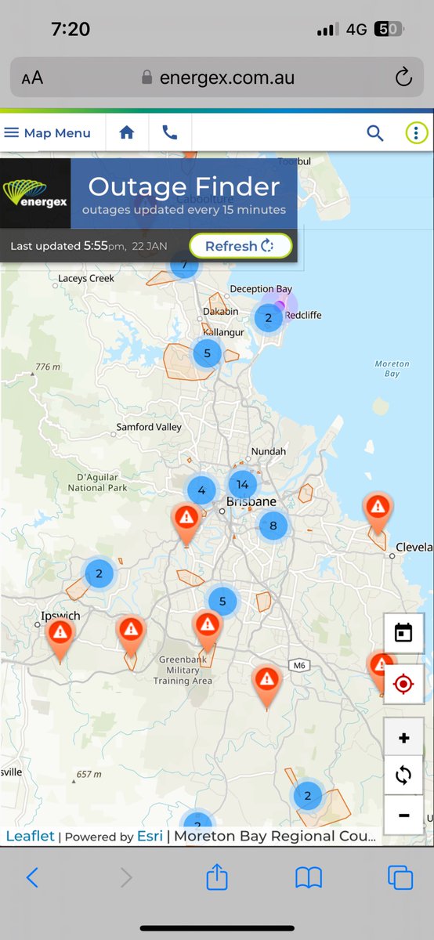This screenshot has height=940, width=434.
Task: Locate me with the red target button
Action: 403,684
